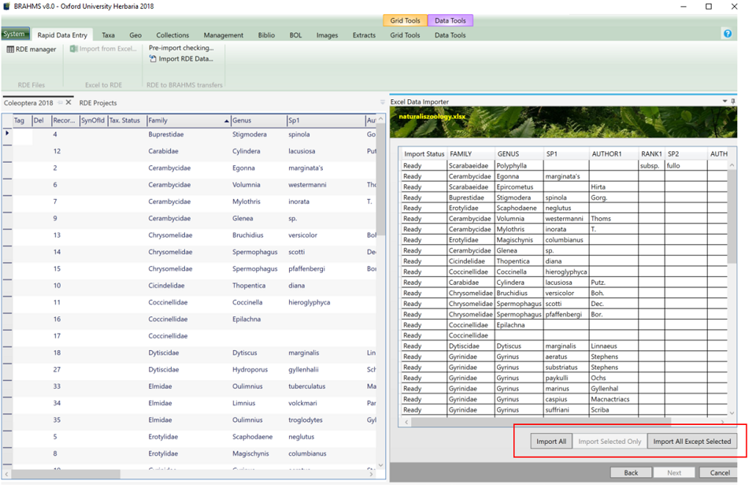Select 'hieroglyphyca' cell in left grid
The image size is (756, 488).
[x=325, y=302]
